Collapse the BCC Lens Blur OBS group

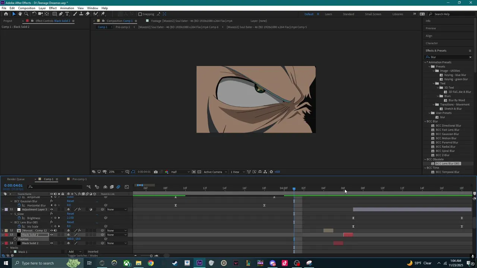(11, 222)
